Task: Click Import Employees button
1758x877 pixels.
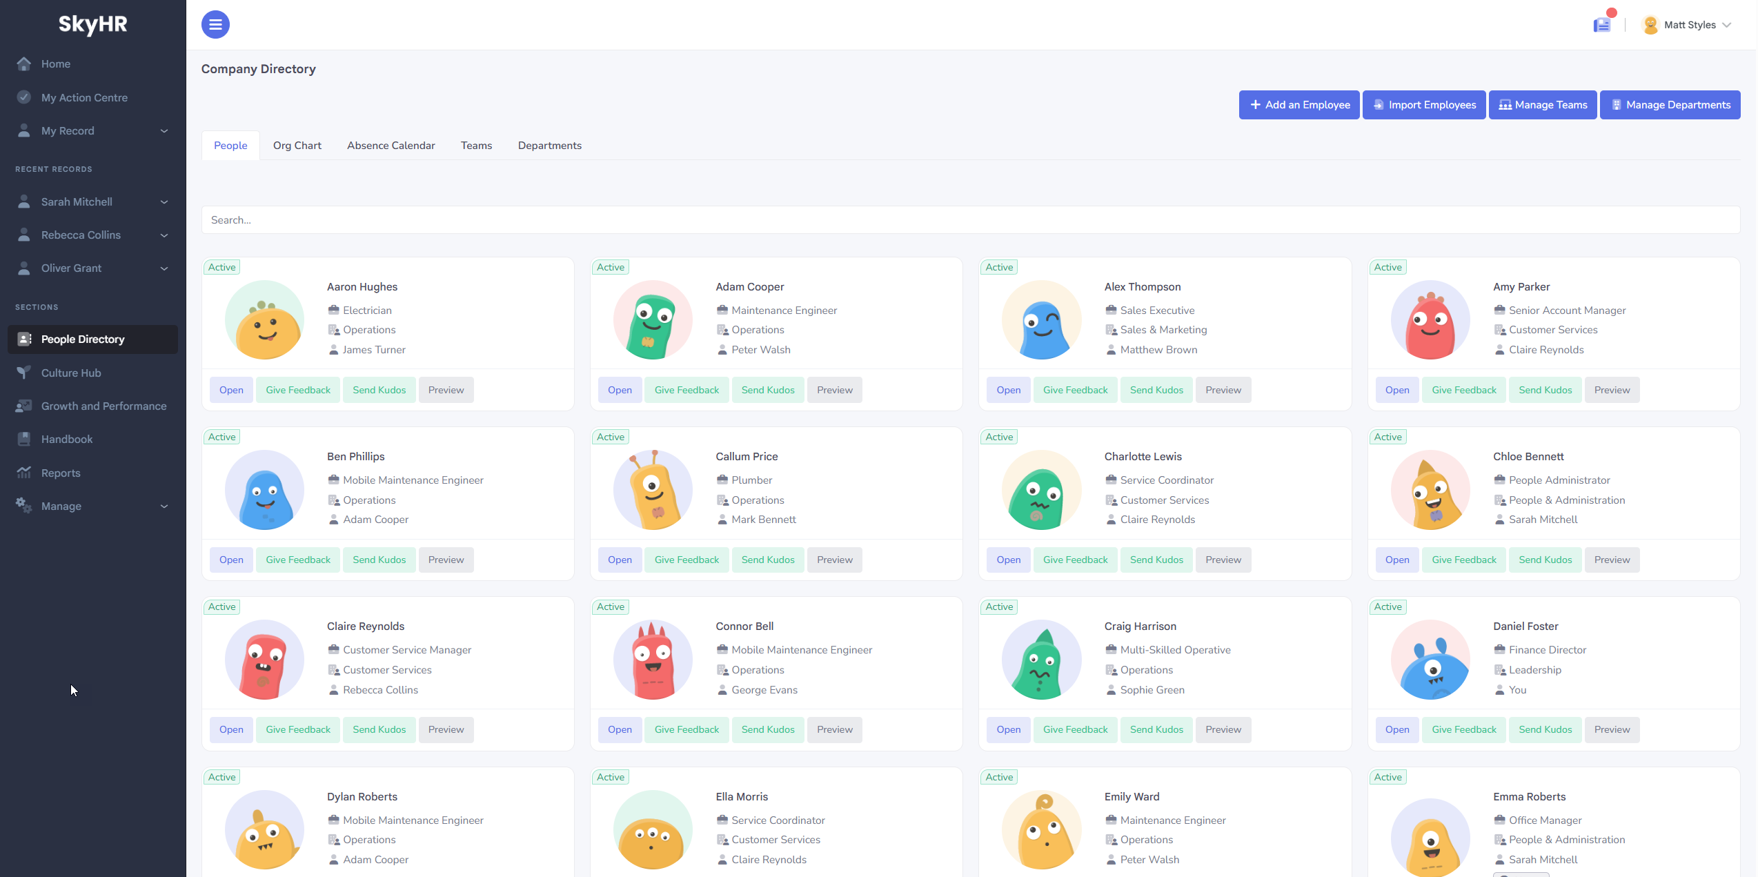Action: click(1424, 105)
